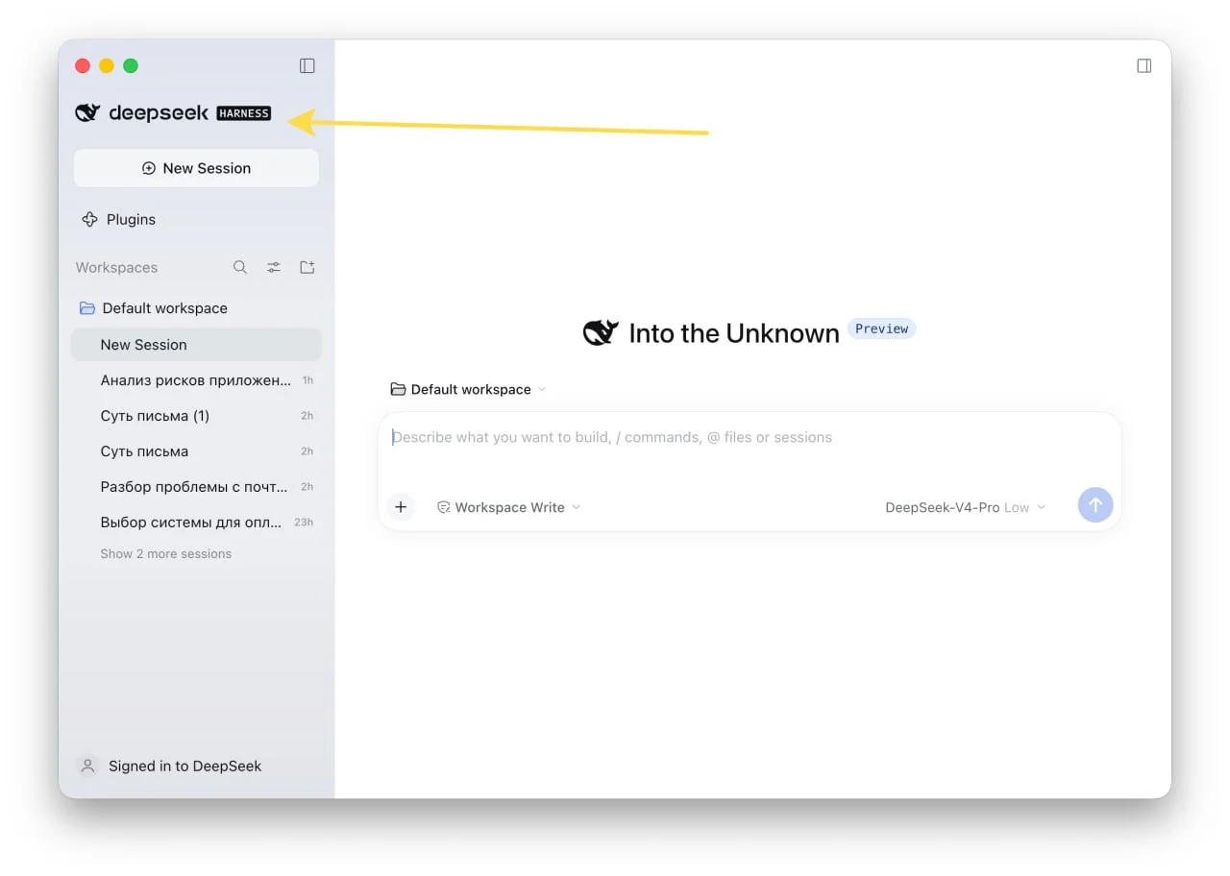Open workspace filter settings sliders icon

point(274,267)
